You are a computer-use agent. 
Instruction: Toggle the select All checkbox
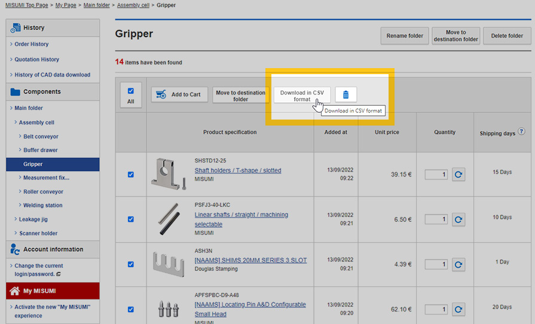(131, 91)
